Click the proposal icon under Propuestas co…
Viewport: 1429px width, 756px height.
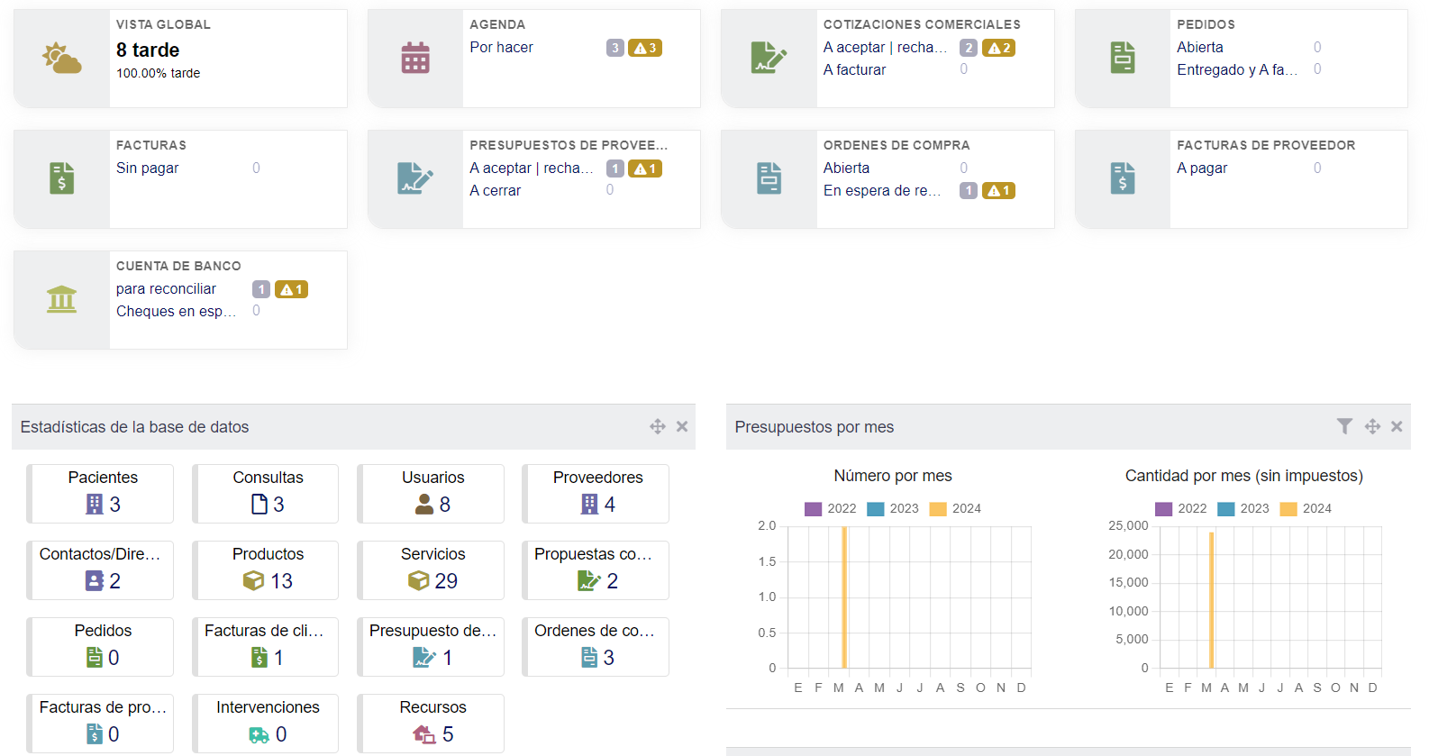point(589,581)
